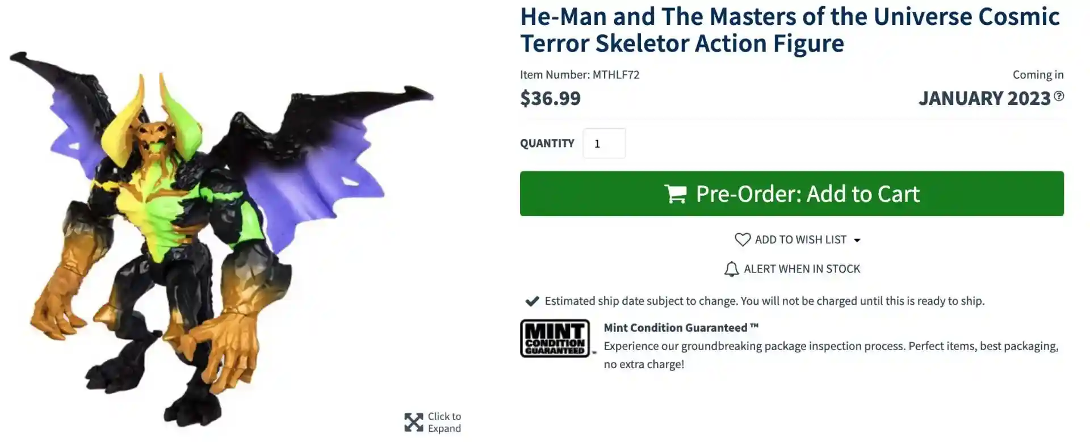Click the product title heading

pos(789,30)
